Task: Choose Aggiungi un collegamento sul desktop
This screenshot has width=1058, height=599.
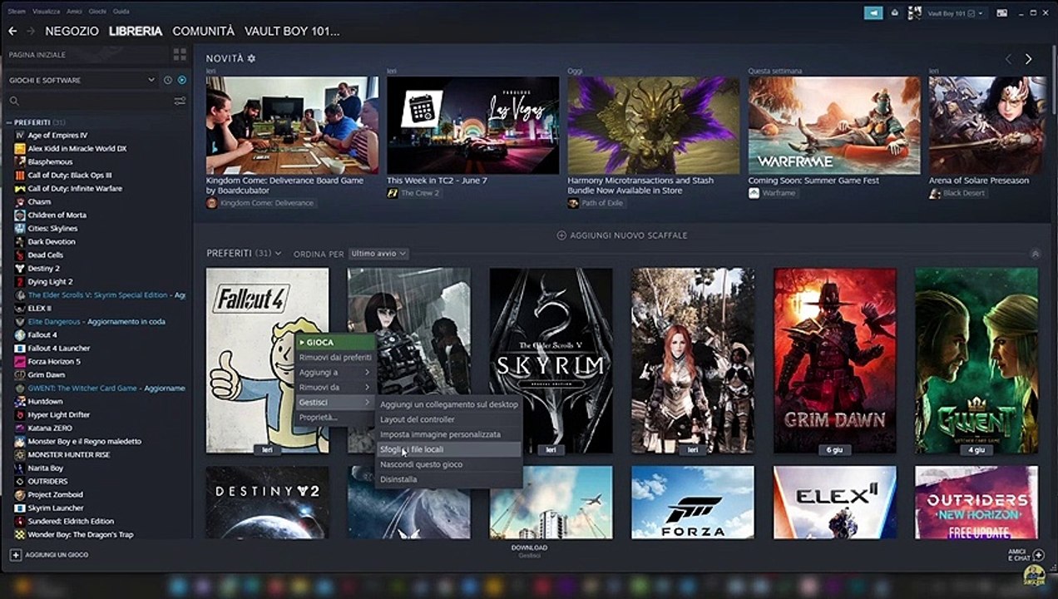Action: coord(448,404)
